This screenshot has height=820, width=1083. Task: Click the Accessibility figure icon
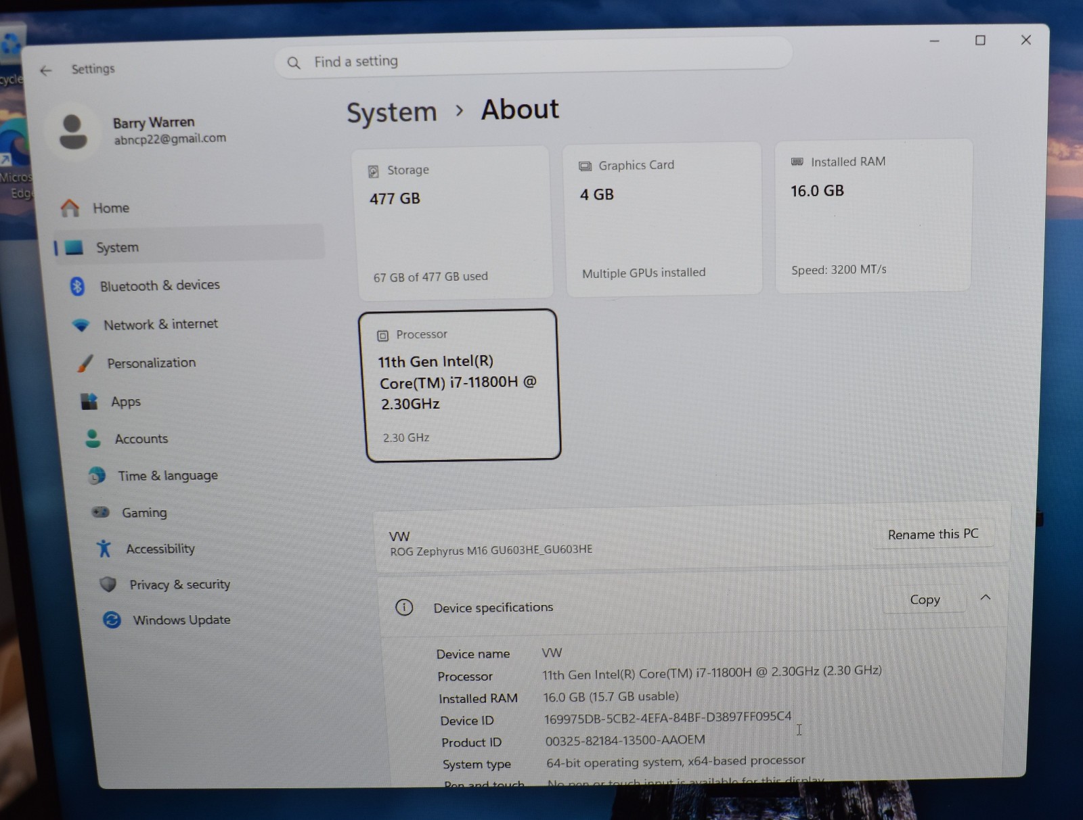tap(104, 548)
